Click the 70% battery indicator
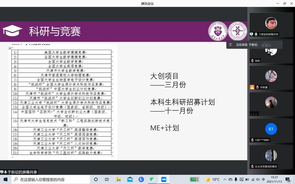The width and height of the screenshot is (295, 184). (x=194, y=180)
